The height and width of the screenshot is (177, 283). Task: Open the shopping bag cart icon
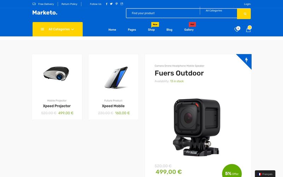[249, 29]
